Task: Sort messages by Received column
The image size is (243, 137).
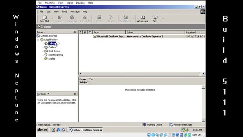Action: [195, 32]
